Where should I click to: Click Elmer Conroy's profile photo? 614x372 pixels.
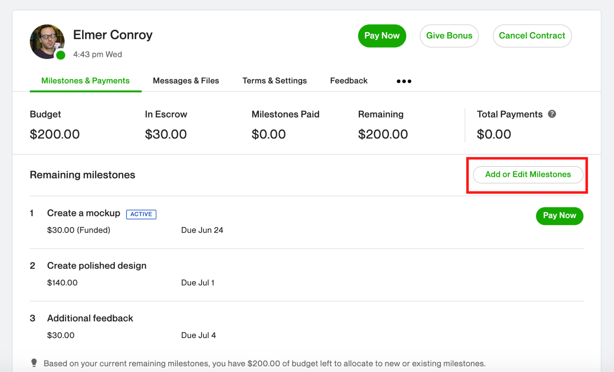click(x=47, y=41)
